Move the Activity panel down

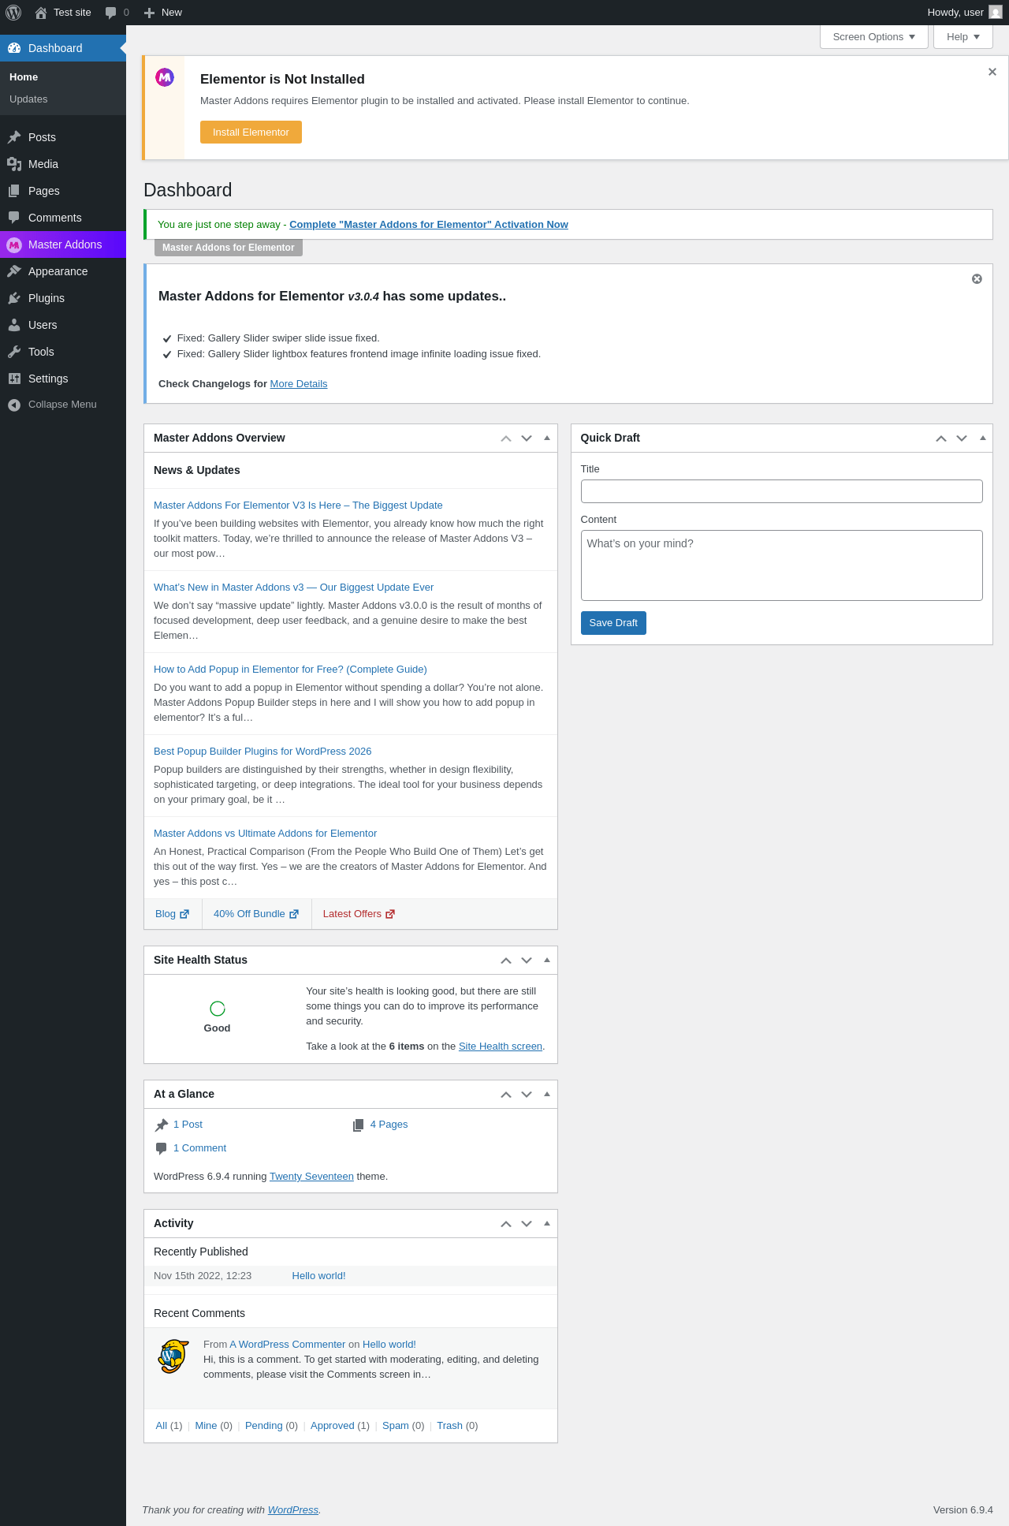click(x=527, y=1224)
